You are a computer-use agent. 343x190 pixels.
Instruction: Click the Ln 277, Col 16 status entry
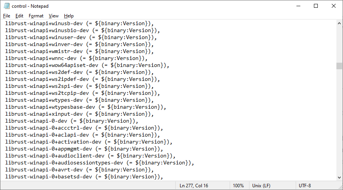(194, 186)
